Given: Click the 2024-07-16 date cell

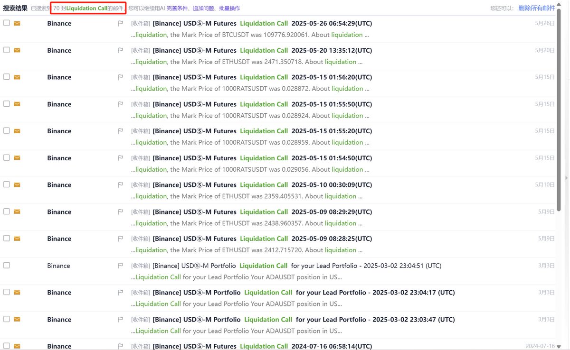Looking at the screenshot, I should point(541,347).
